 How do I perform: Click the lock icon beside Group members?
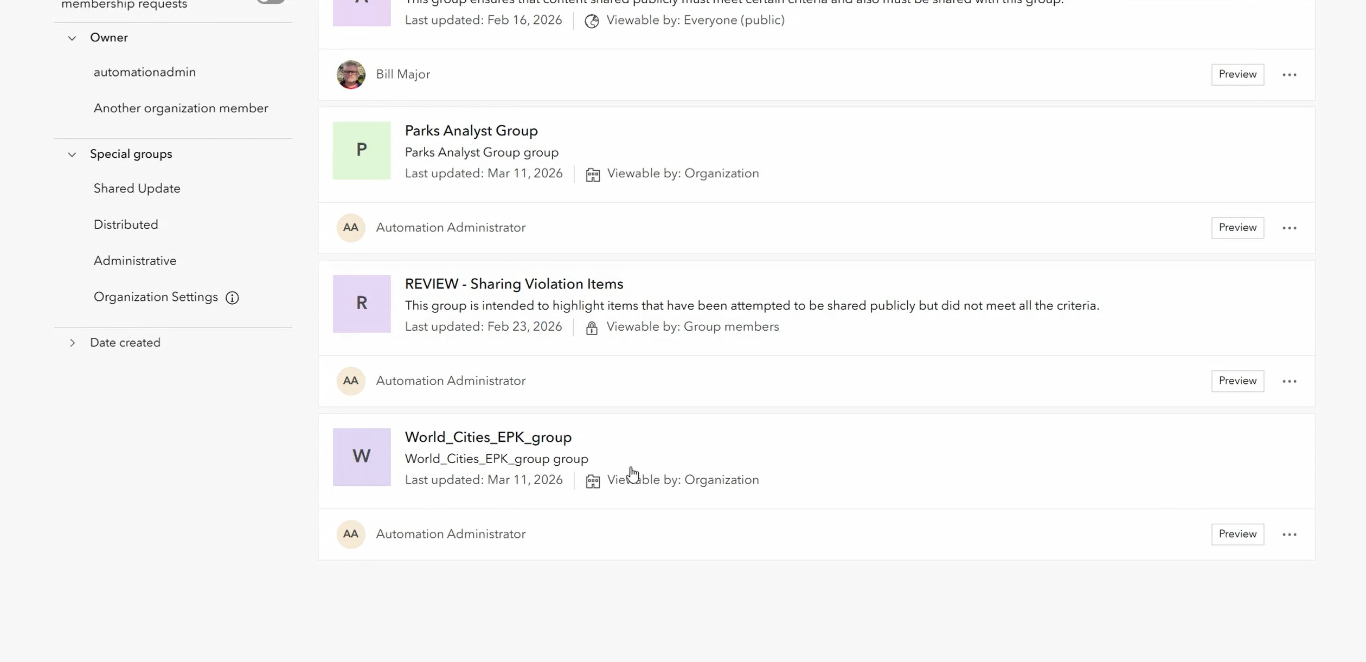click(591, 327)
